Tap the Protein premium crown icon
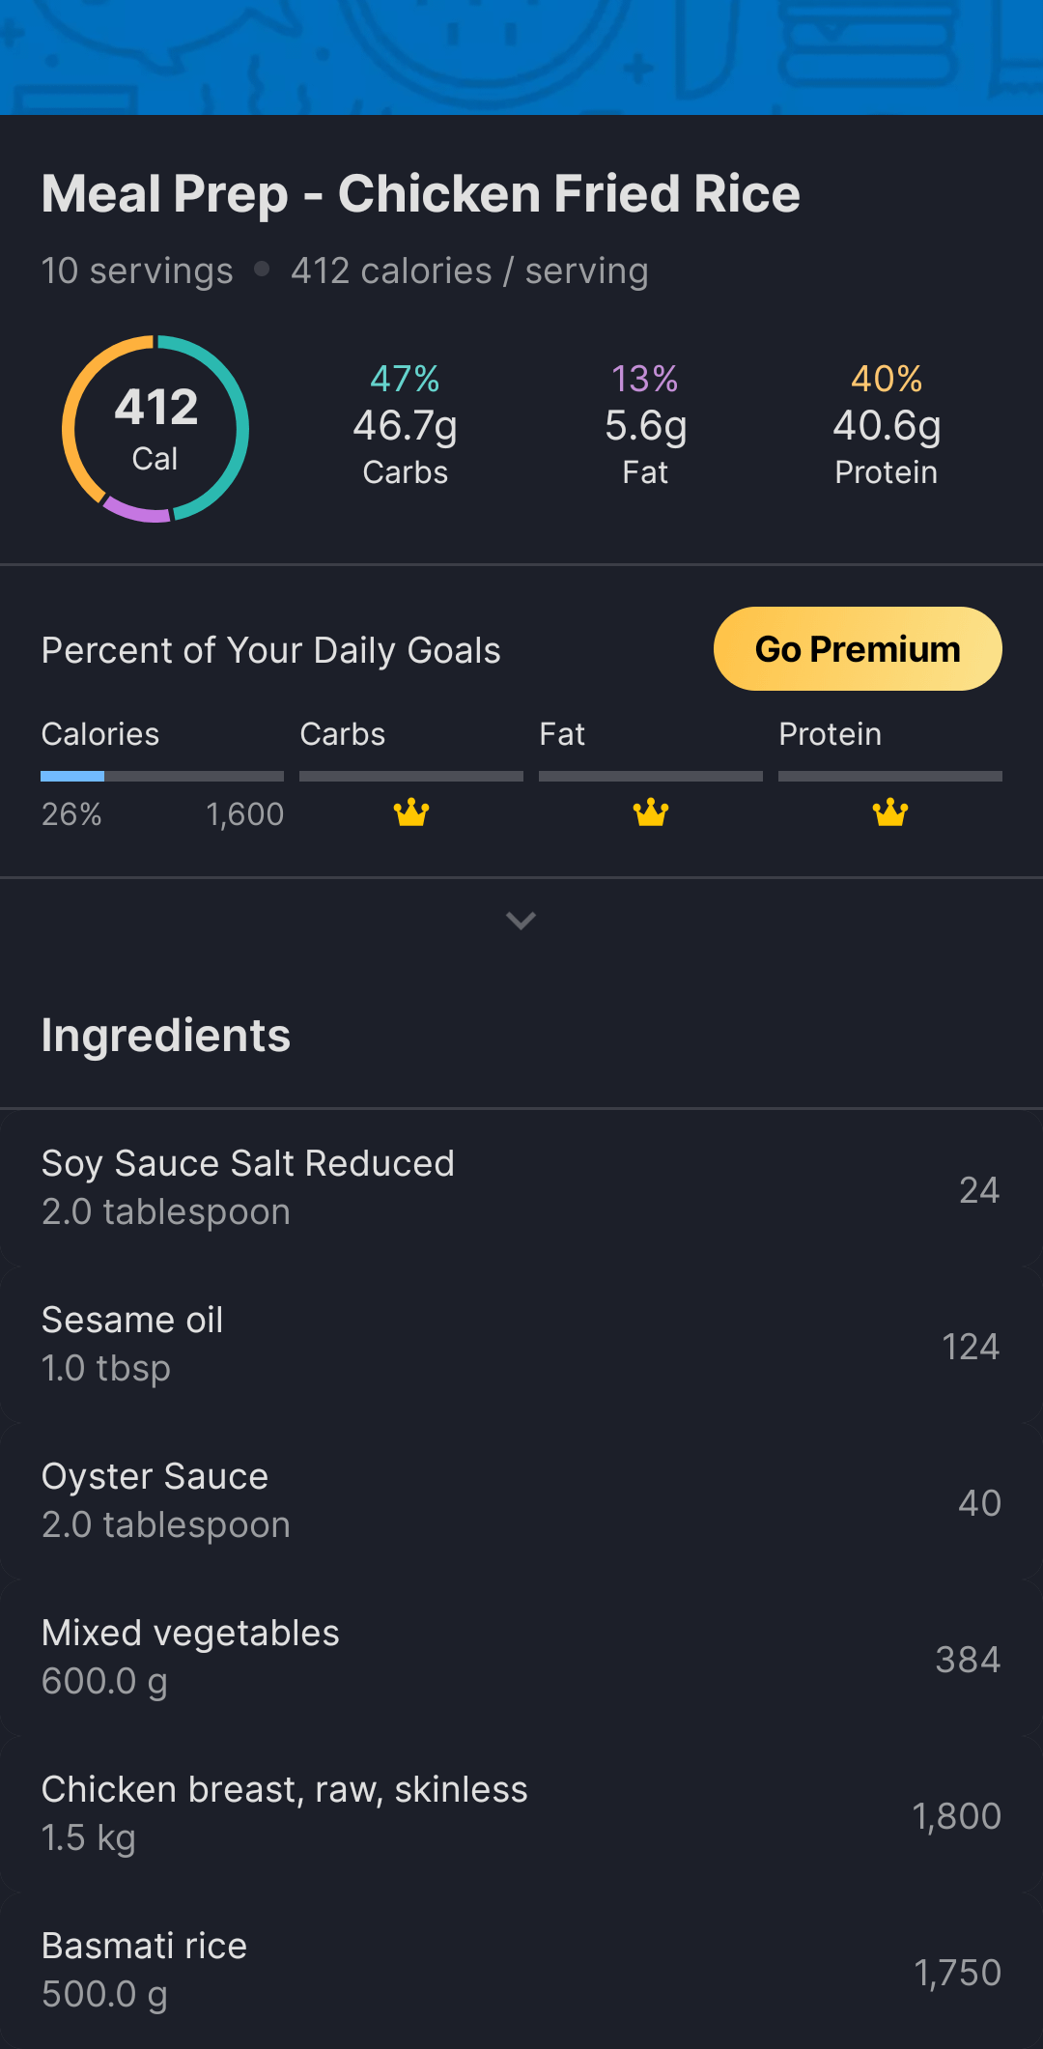The image size is (1043, 2049). point(889,812)
